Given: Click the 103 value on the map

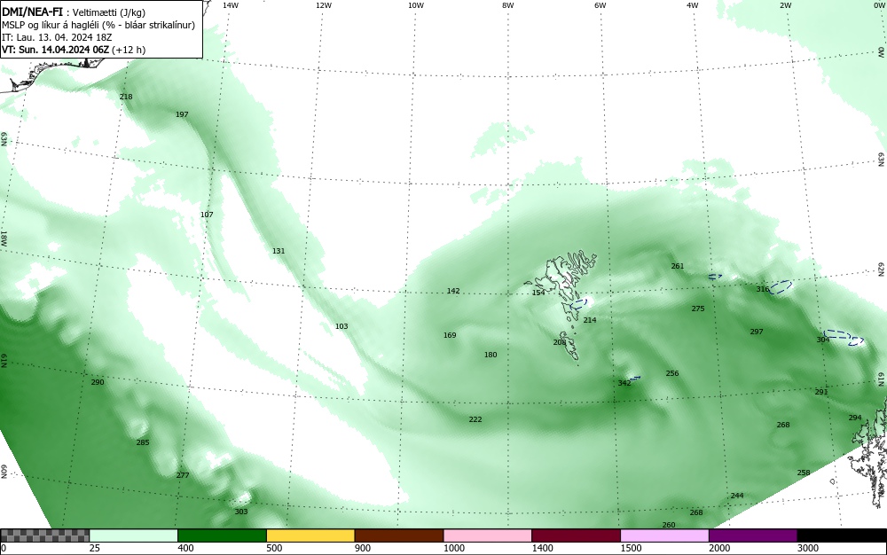Looking at the screenshot, I should point(341,326).
